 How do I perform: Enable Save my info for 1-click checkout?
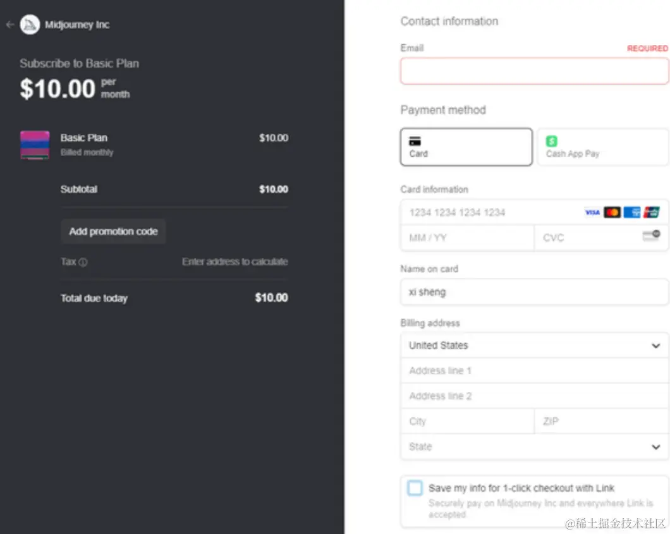415,488
